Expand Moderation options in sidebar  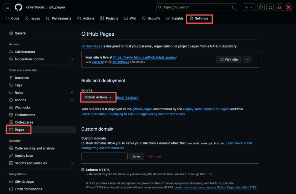click(72, 59)
